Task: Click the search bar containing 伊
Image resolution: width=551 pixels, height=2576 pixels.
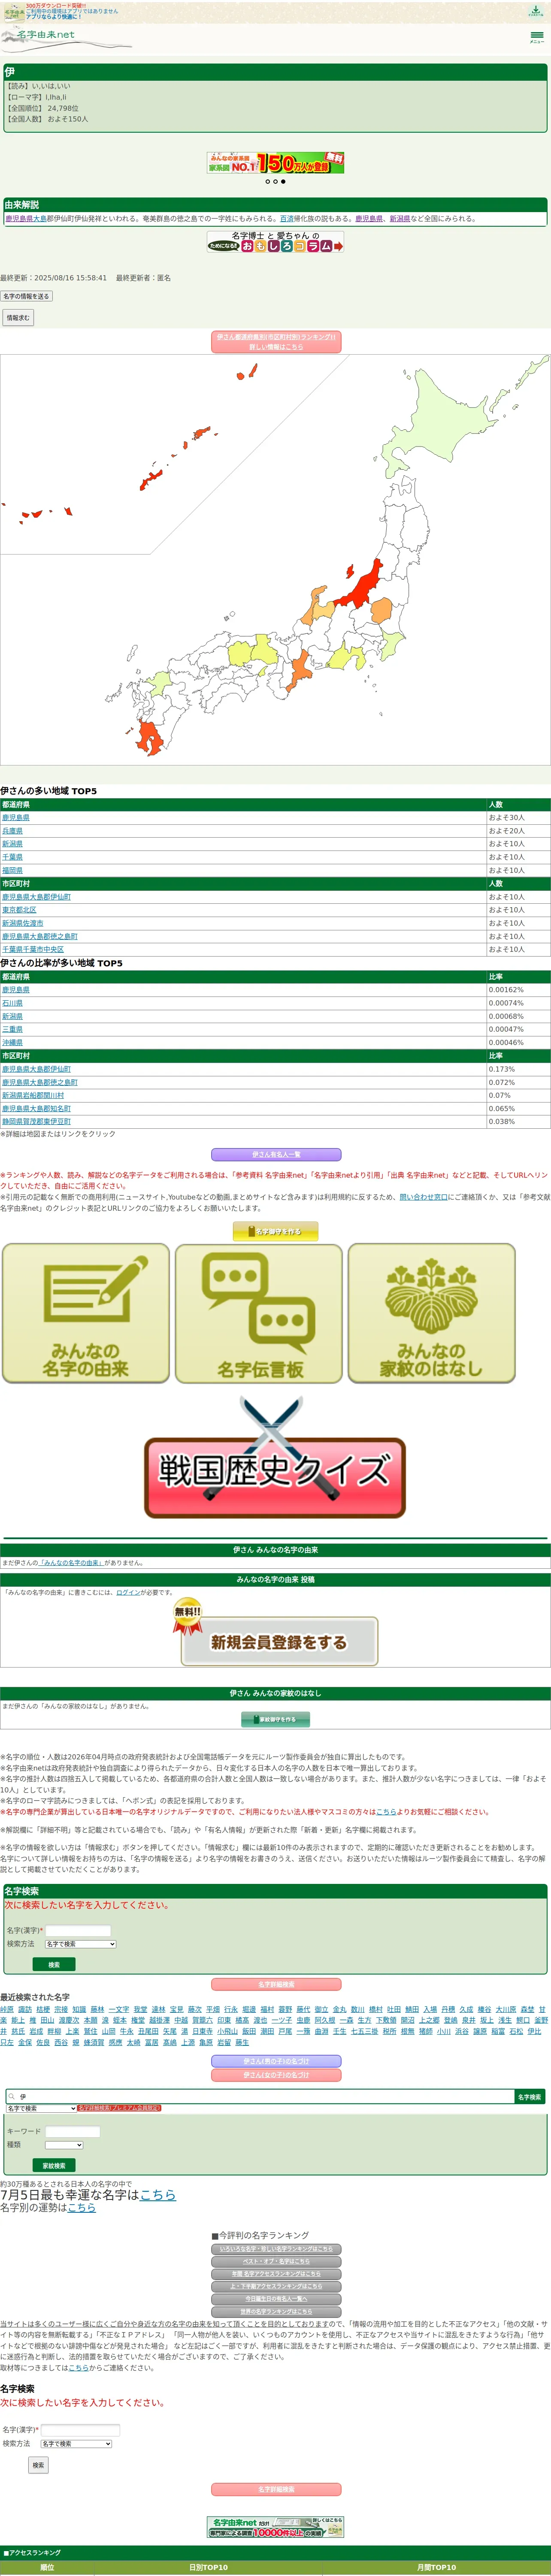Action: pyautogui.click(x=260, y=2096)
